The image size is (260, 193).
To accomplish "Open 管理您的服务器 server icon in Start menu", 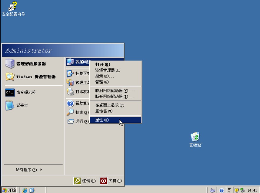I will point(10,63).
